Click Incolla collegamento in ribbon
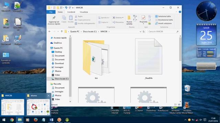This screenshot has width=220, height=123. (85, 24)
